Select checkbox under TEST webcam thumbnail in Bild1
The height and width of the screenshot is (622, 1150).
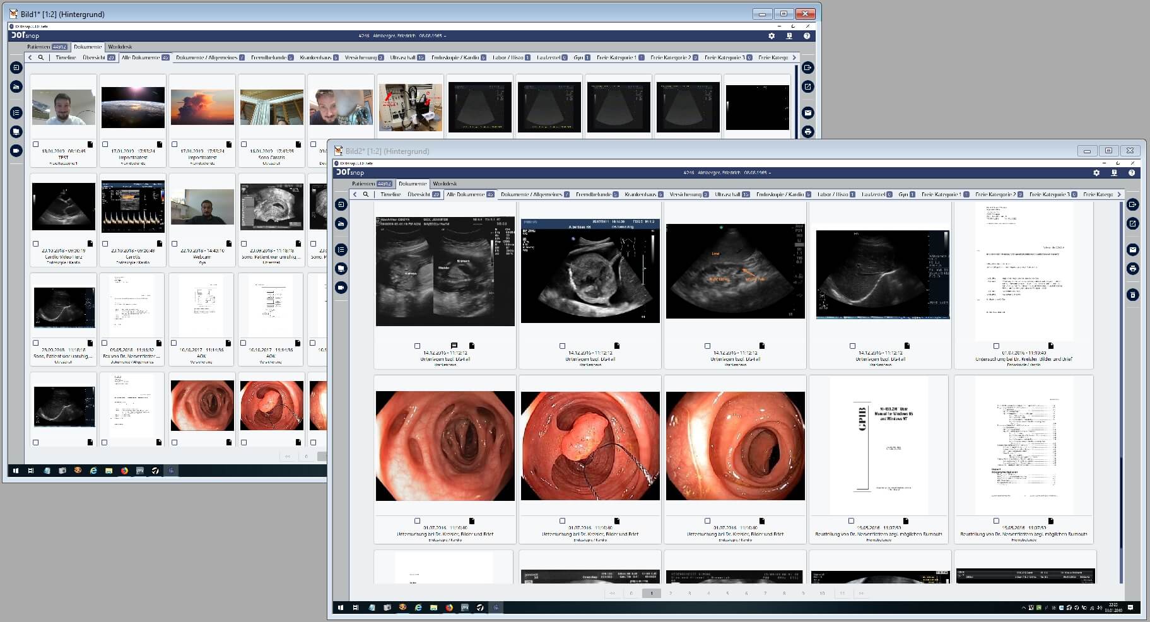point(36,144)
